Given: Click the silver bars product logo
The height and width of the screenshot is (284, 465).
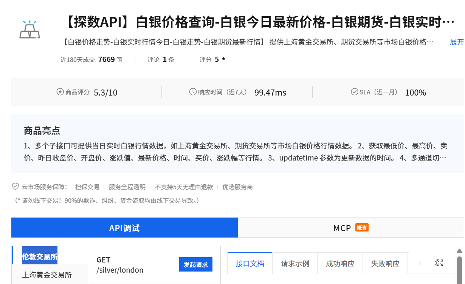Looking at the screenshot, I should point(29,29).
